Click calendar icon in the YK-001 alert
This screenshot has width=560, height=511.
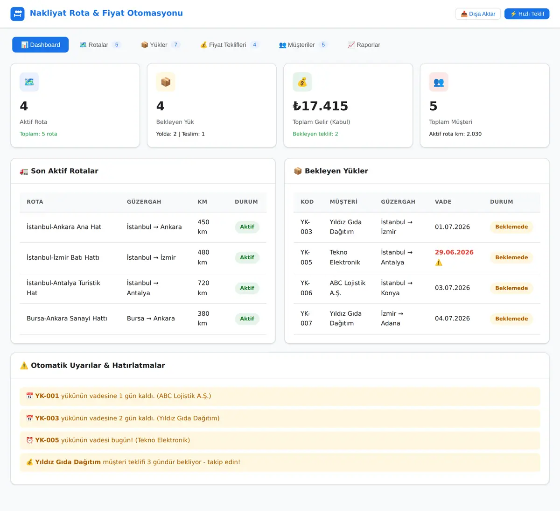[29, 396]
